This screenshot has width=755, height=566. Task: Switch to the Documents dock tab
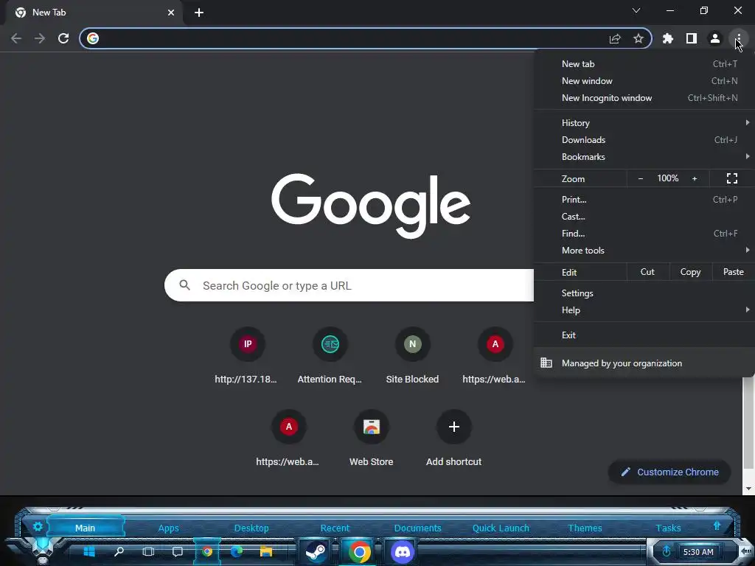tap(417, 528)
